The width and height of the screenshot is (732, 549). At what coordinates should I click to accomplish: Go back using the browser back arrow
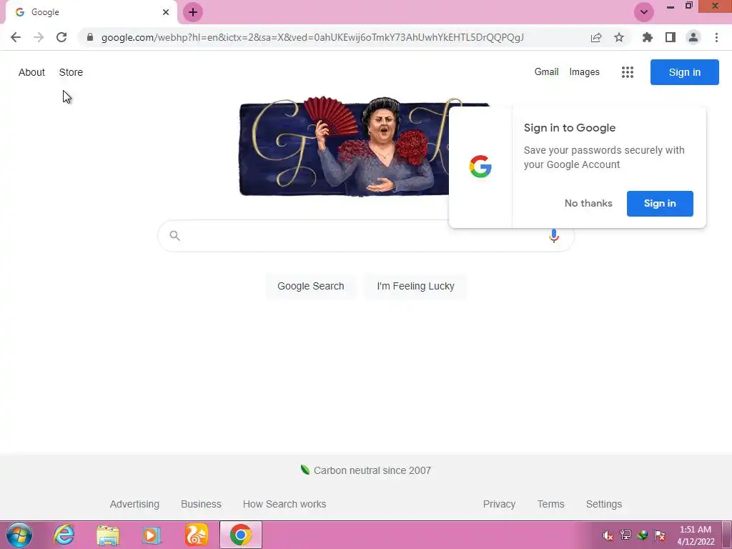16,37
